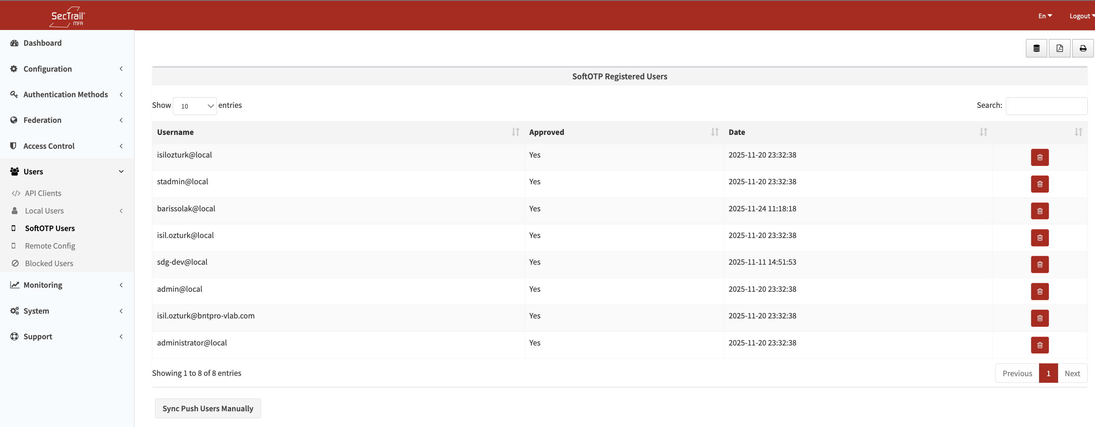This screenshot has height=427, width=1095.
Task: Remove the sdg-dev@local SoftOTP registration
Action: [1039, 265]
